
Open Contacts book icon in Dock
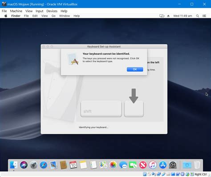point(63,165)
